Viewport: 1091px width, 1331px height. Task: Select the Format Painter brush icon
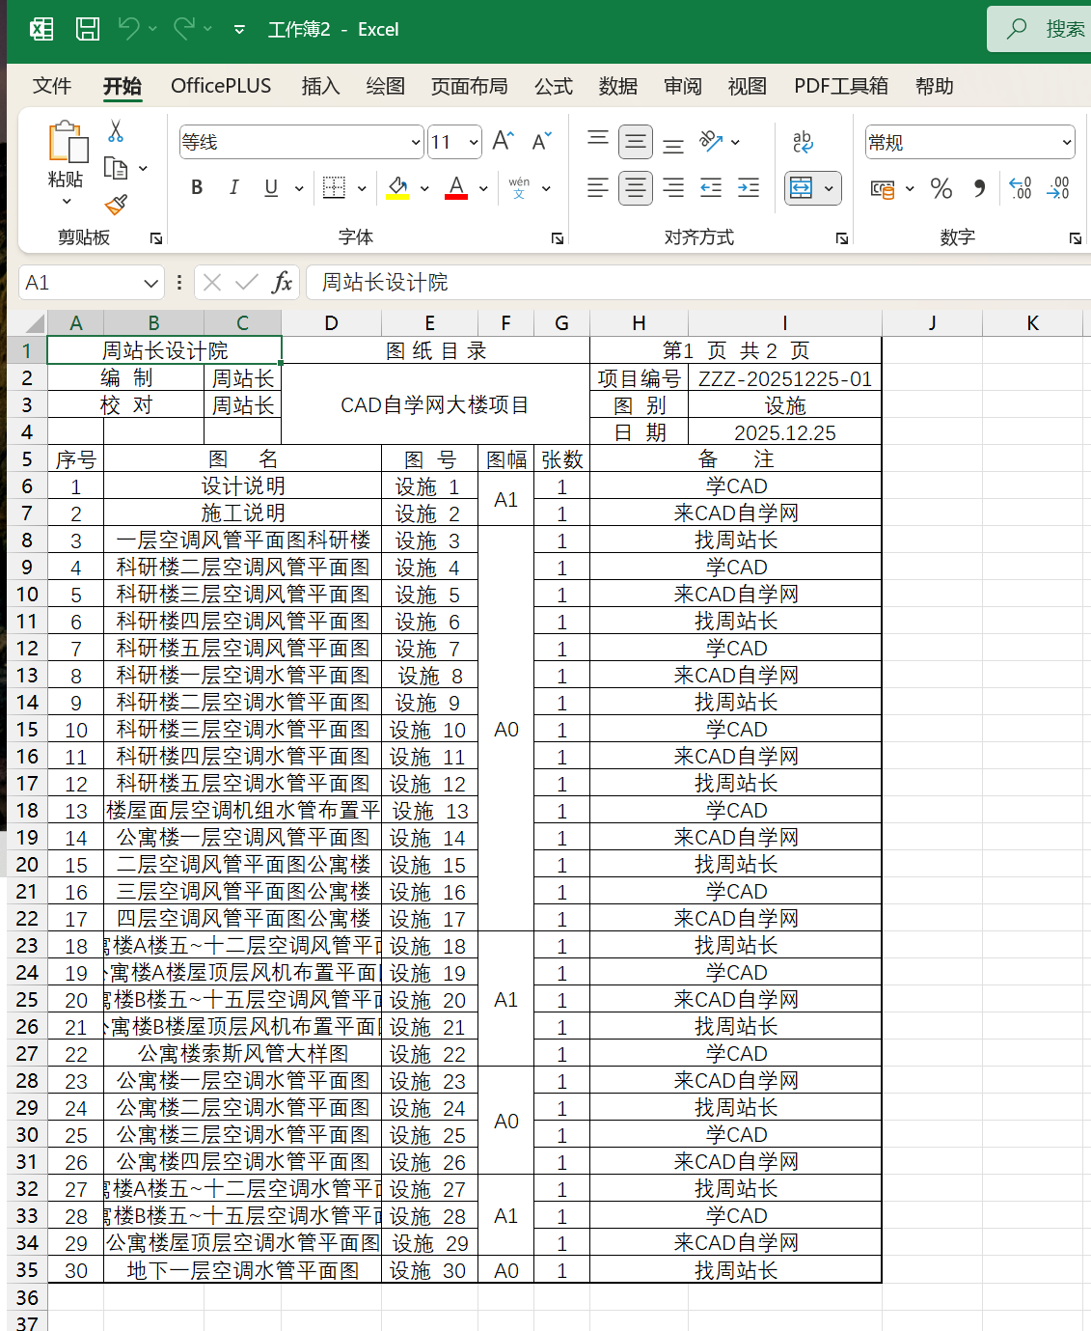click(116, 205)
